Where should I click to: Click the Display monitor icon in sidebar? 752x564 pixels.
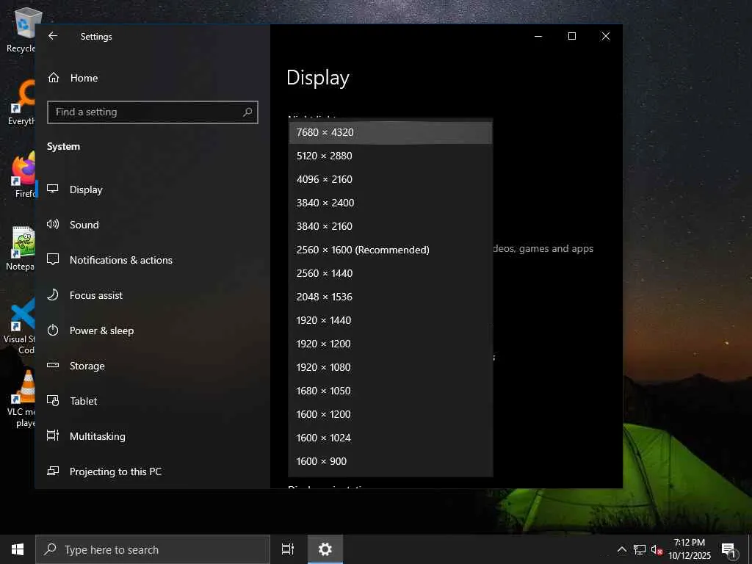pyautogui.click(x=53, y=189)
